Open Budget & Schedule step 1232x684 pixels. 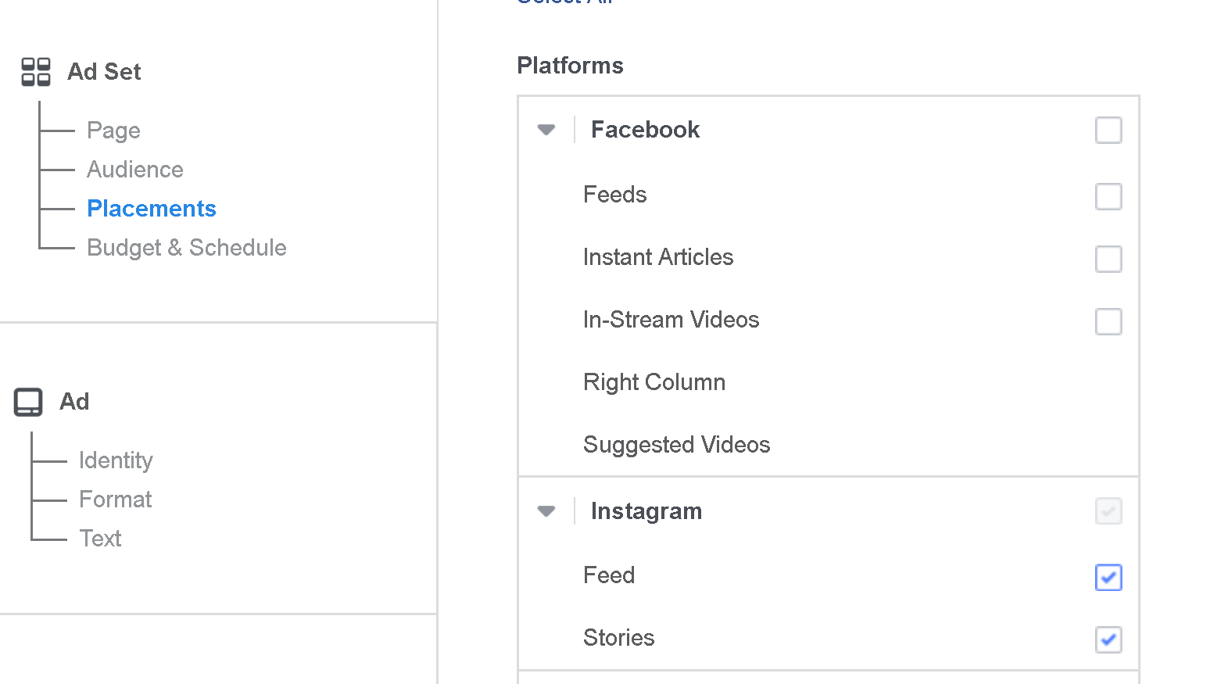pyautogui.click(x=187, y=247)
